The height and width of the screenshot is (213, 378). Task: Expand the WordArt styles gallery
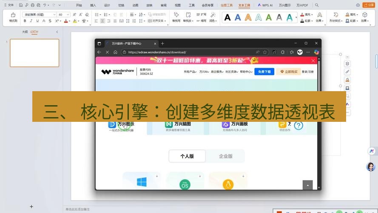click(296, 17)
